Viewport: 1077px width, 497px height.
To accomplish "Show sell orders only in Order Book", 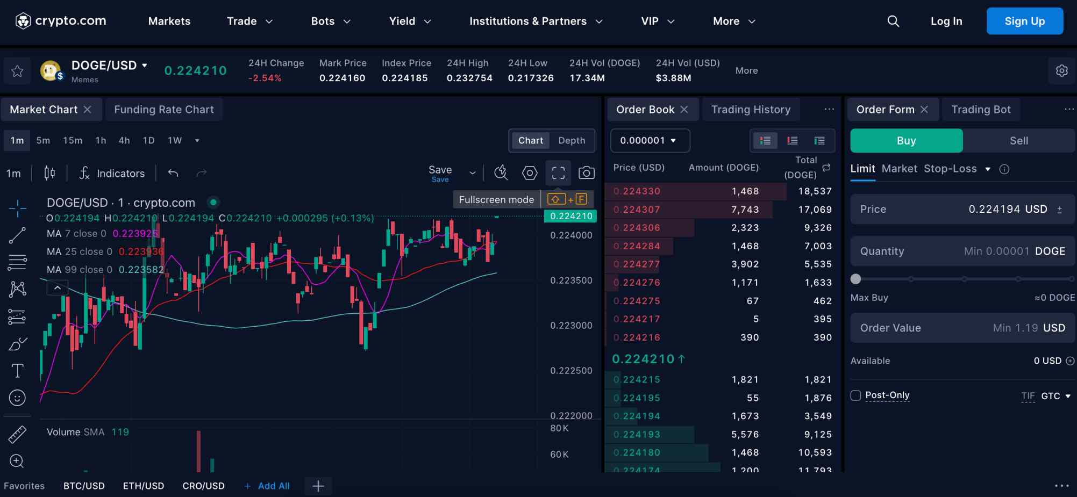I will (792, 140).
